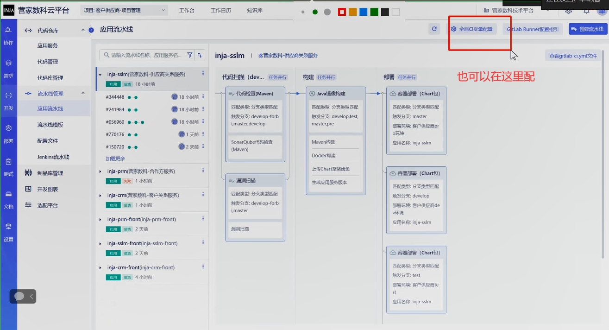Open the 设置 module in the left rail
609x330 pixels.
coord(8,232)
